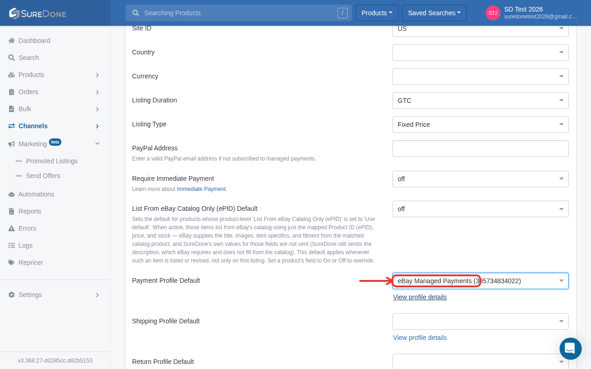This screenshot has width=591, height=369.
Task: Open the Currency dropdown
Action: point(481,77)
